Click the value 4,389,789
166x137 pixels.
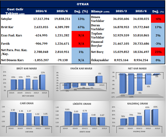click(x=62, y=27)
